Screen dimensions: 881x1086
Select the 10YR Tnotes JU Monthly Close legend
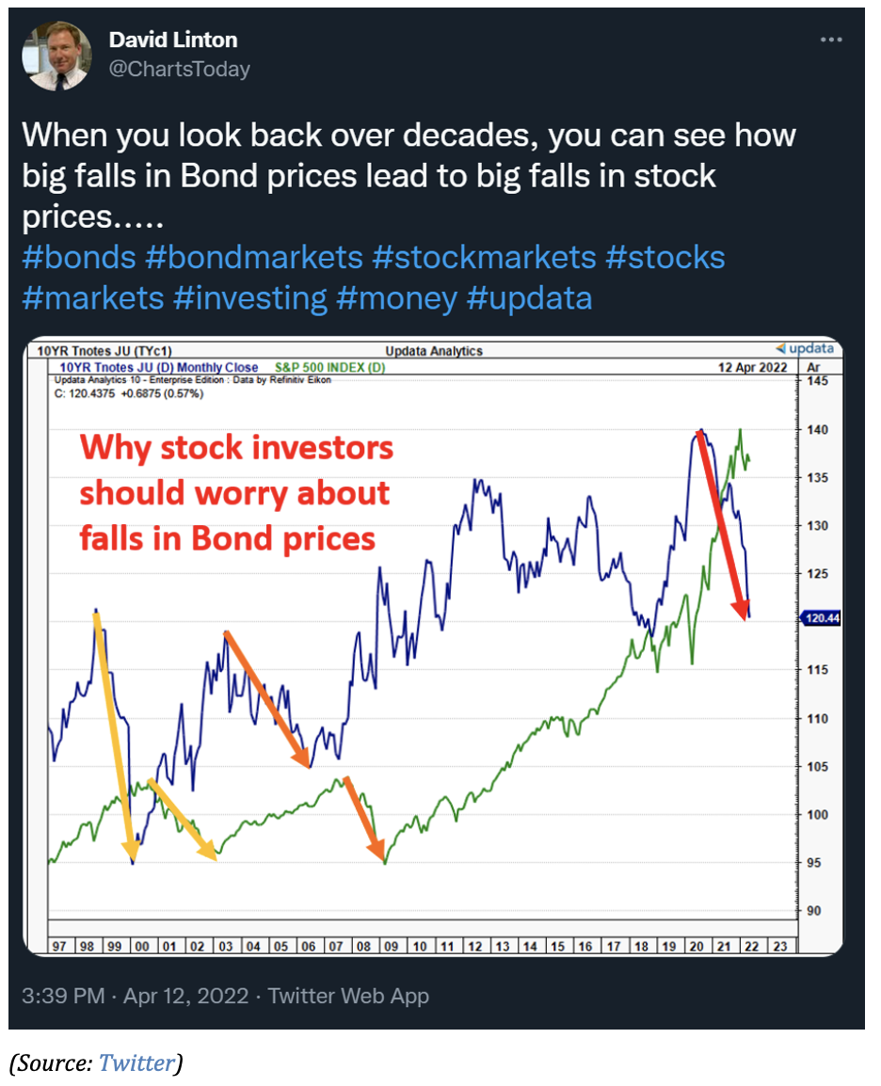(x=159, y=367)
